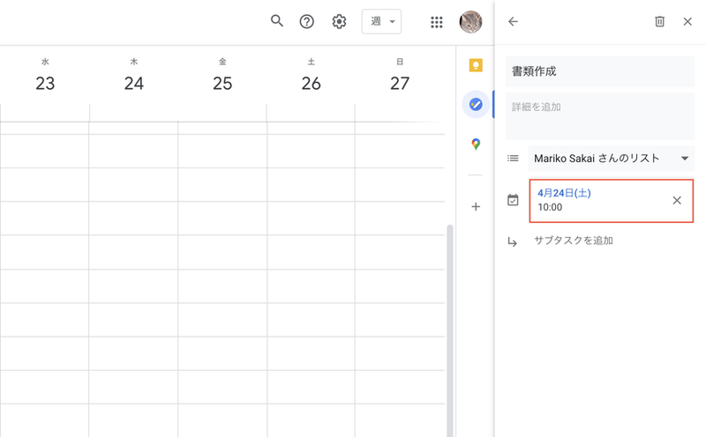Add a subtask via サブタスクを追加
The width and height of the screenshot is (706, 437).
click(x=573, y=241)
